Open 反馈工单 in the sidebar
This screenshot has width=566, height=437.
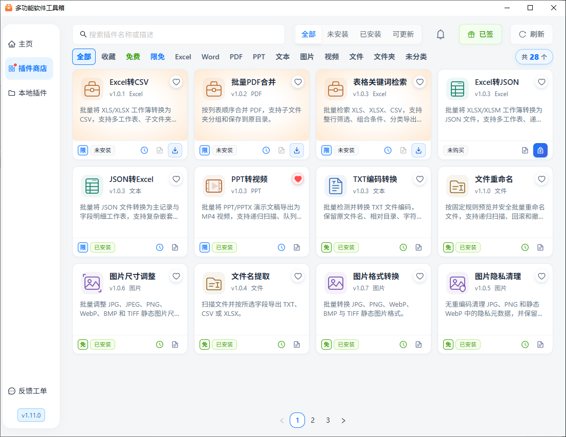[x=29, y=391]
